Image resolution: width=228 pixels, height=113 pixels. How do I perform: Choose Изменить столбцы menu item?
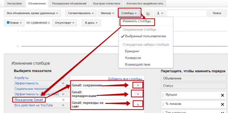coord(138,21)
